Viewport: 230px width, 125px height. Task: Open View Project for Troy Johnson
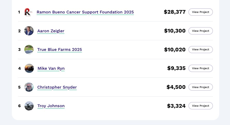pos(201,106)
